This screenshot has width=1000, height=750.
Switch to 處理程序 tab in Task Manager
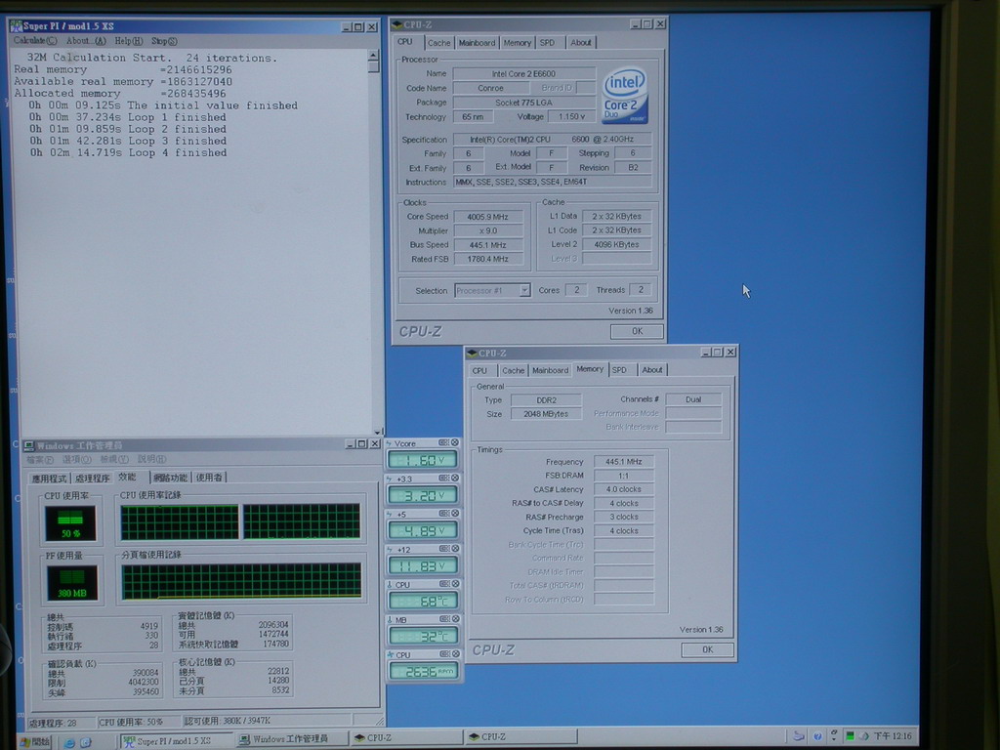point(93,478)
